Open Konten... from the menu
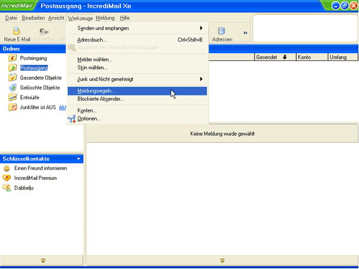359x269 pixels. [138, 111]
